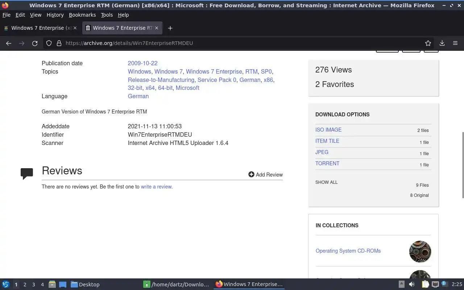Viewport: 464px width, 290px height.
Task: Download the JPEG file
Action: click(322, 152)
